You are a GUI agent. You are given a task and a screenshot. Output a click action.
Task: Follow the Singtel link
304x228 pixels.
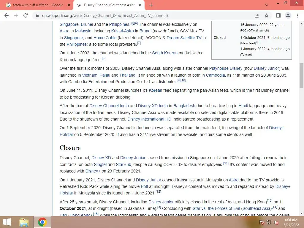(100, 164)
